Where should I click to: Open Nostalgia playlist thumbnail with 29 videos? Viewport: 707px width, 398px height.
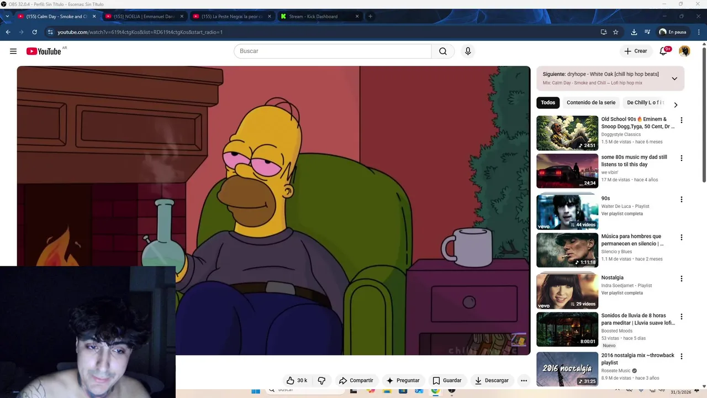click(567, 291)
